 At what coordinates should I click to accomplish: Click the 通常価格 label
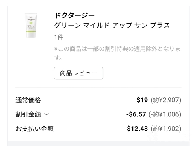(x=28, y=100)
